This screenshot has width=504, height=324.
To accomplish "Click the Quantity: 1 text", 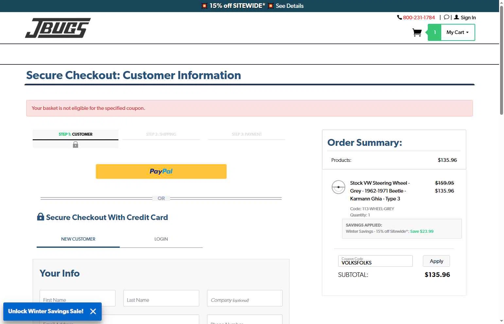I will tap(360, 215).
